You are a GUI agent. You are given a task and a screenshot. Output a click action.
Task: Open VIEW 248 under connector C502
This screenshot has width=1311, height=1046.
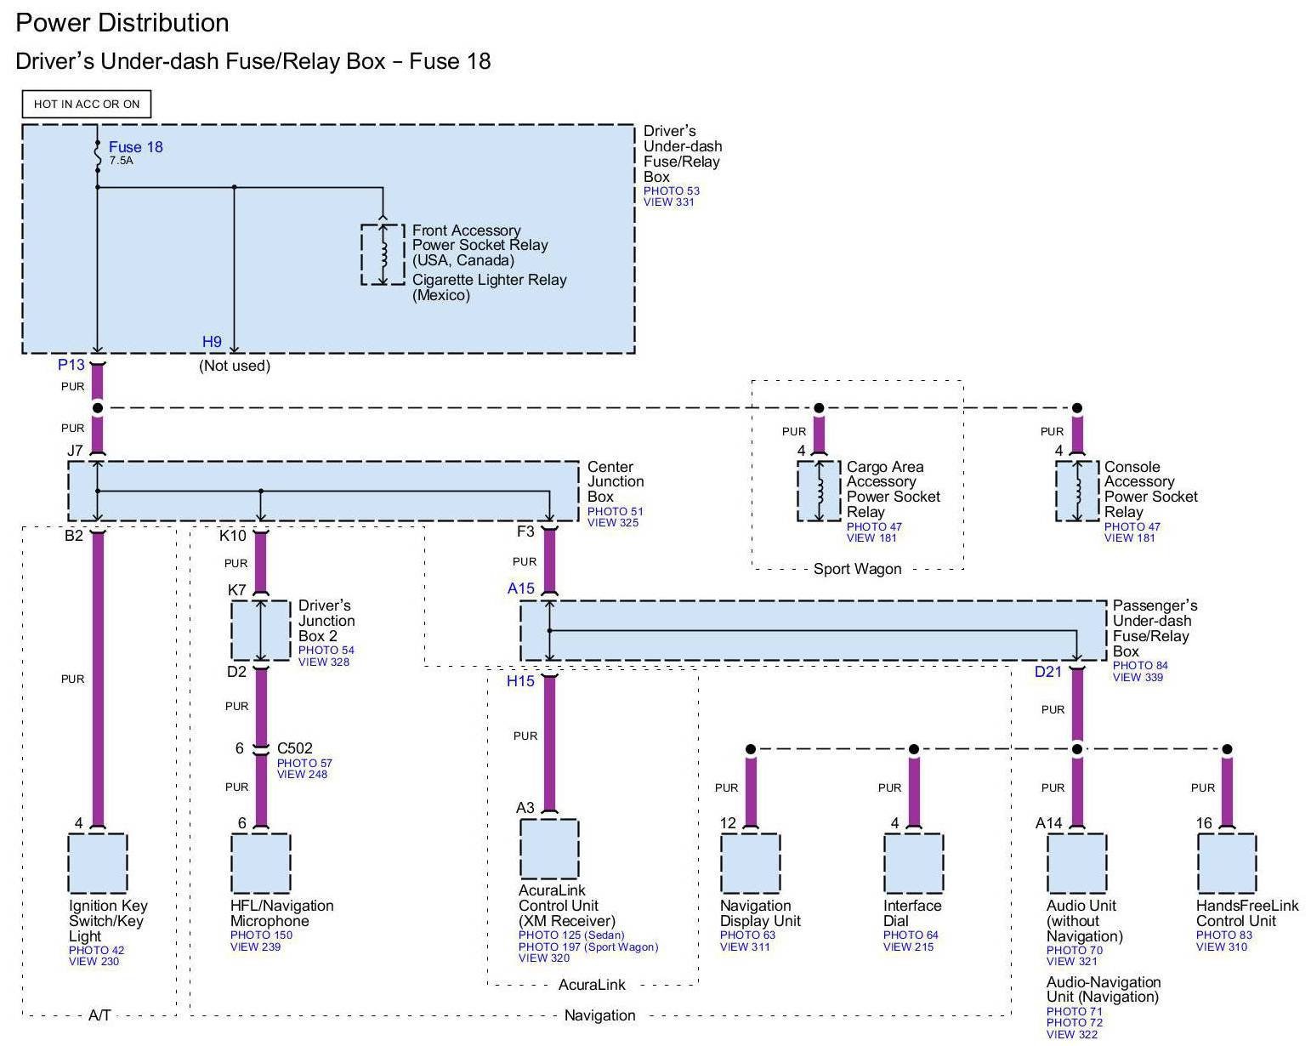pos(302,774)
